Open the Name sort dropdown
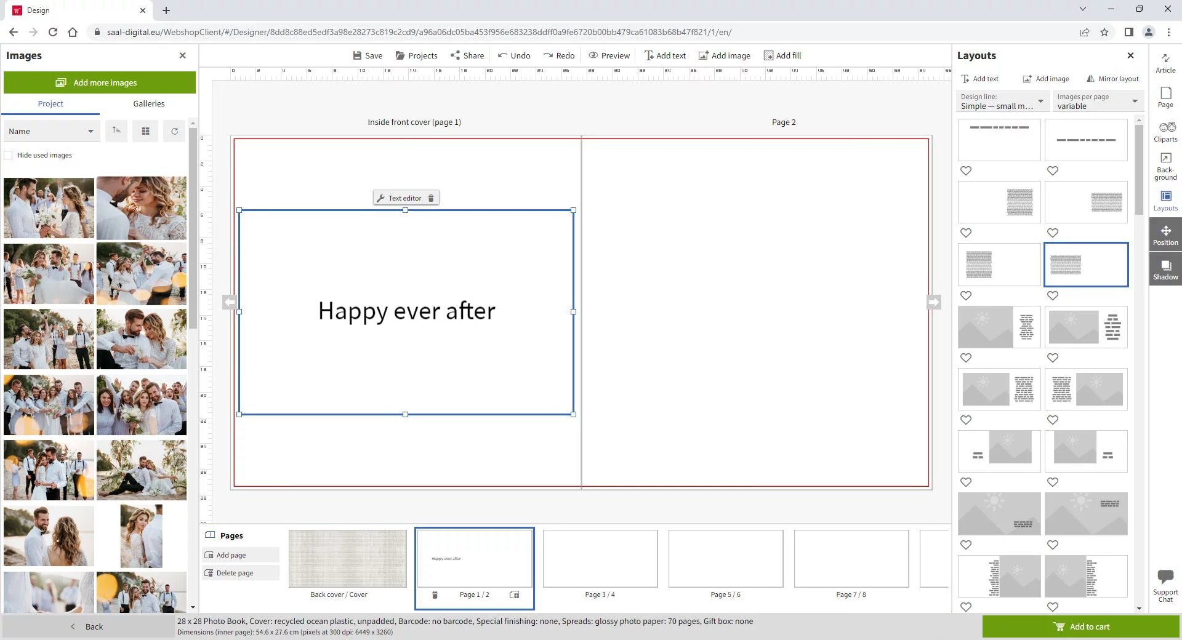1182x640 pixels. pos(51,131)
